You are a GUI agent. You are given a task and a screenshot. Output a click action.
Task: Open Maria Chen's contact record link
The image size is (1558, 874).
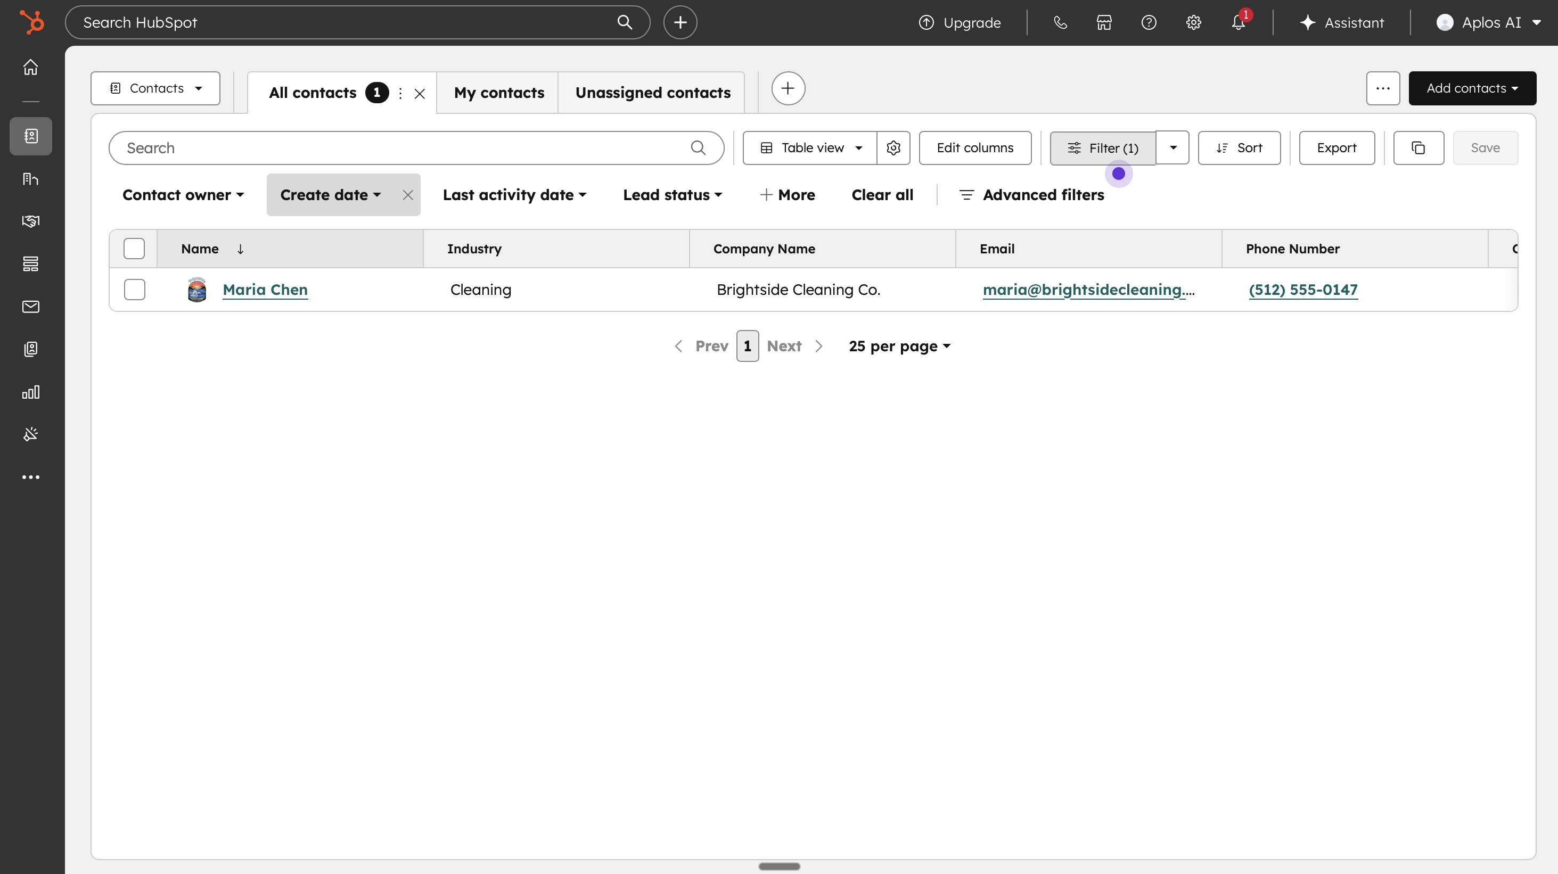265,290
